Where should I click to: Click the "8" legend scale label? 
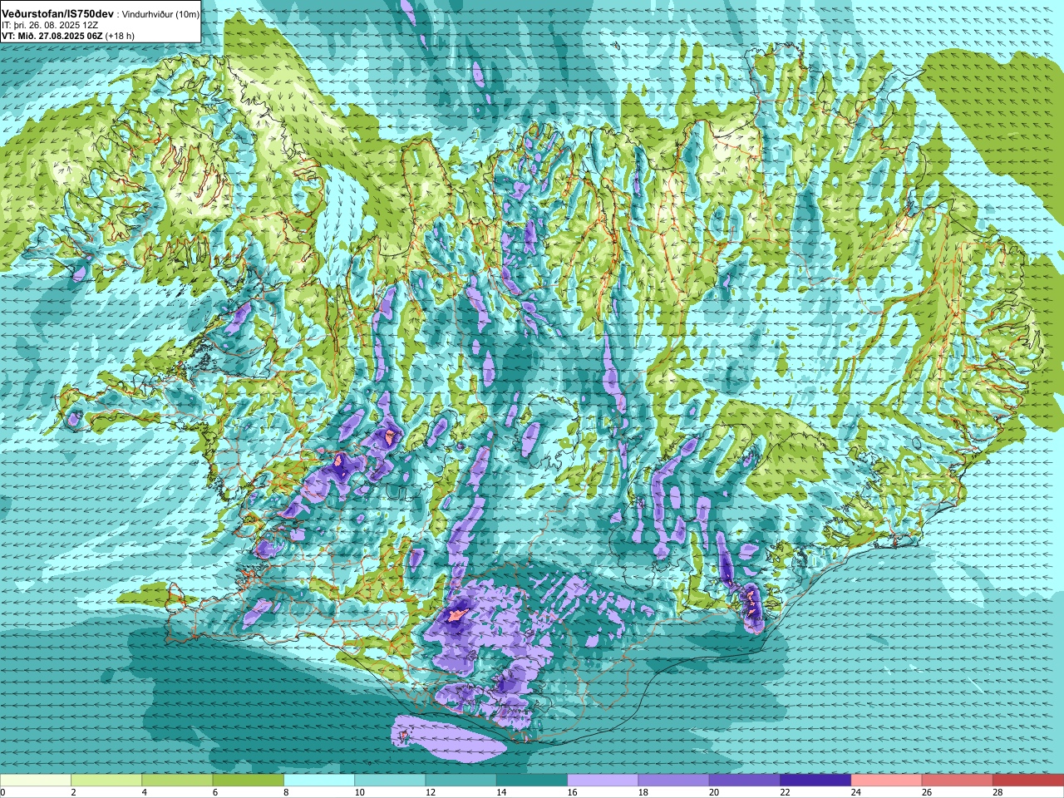click(x=287, y=792)
